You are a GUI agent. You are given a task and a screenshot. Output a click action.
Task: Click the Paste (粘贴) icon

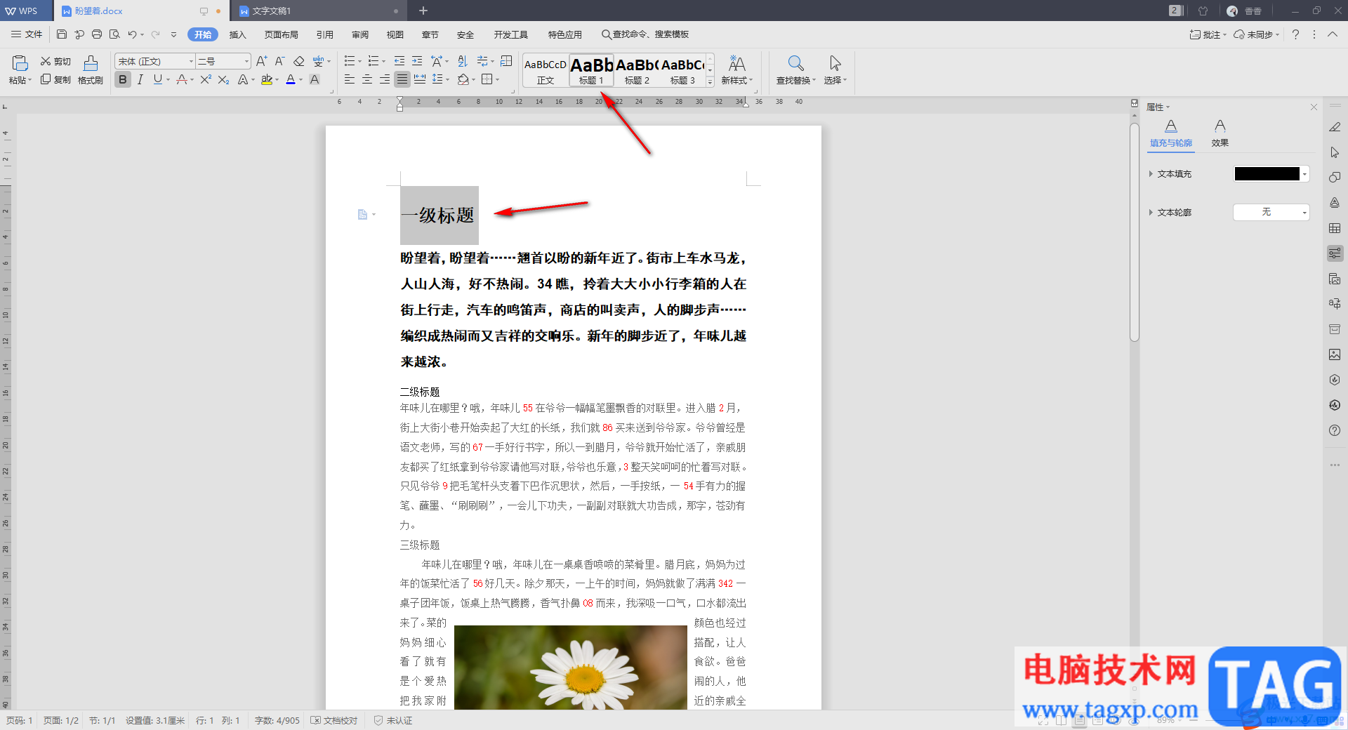[x=20, y=64]
